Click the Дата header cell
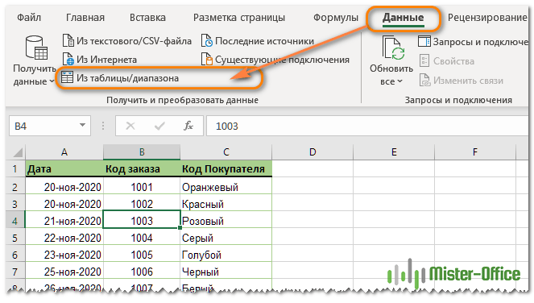Screen dimensions: 534x303 coord(64,168)
